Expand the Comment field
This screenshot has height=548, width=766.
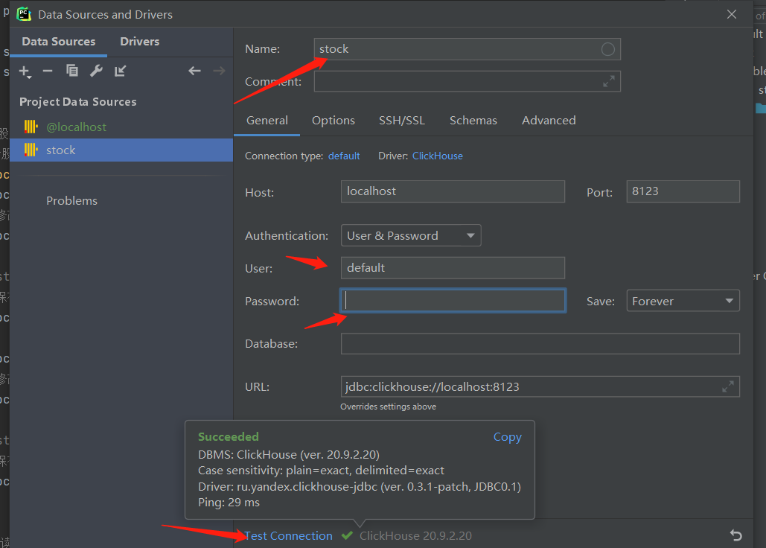click(x=609, y=82)
